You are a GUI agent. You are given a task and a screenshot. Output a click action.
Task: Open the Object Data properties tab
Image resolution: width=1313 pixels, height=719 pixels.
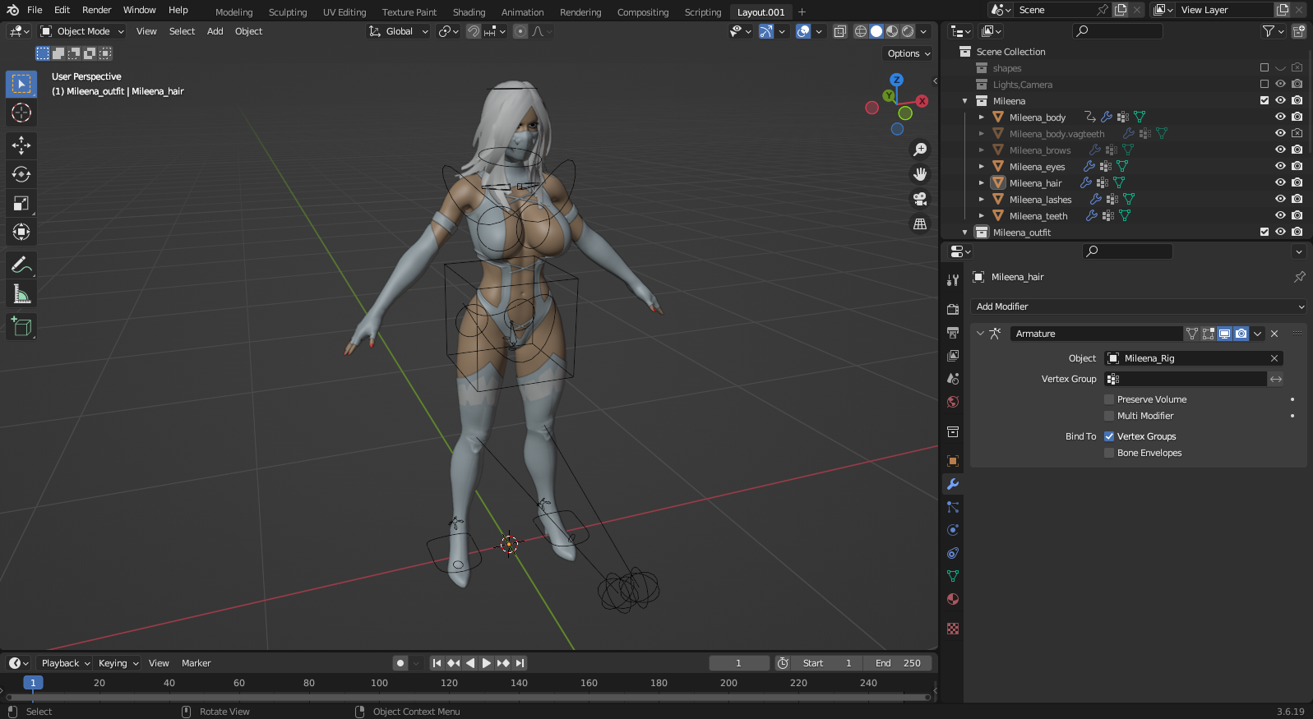(x=953, y=576)
